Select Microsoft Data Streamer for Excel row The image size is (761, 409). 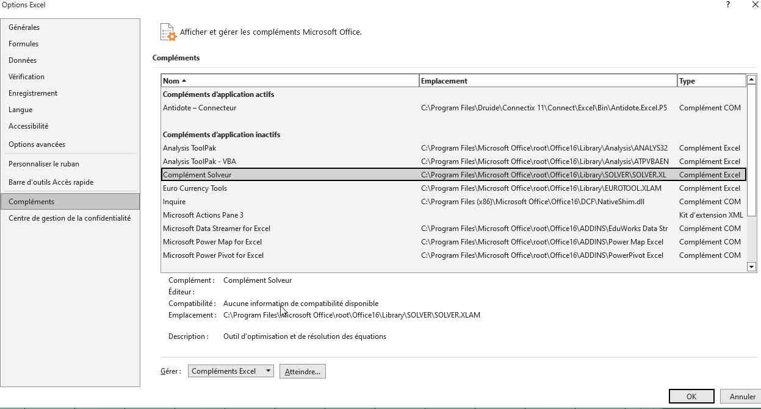453,229
